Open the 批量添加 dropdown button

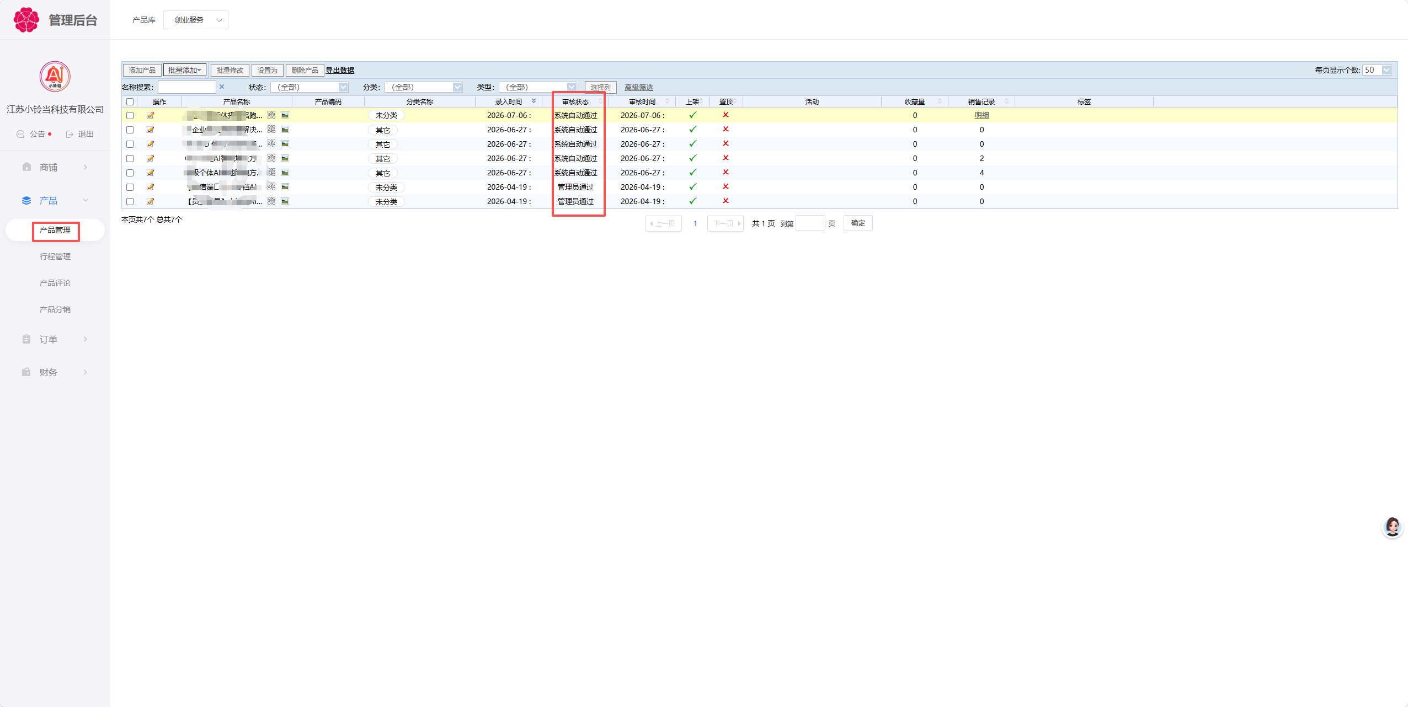[185, 70]
